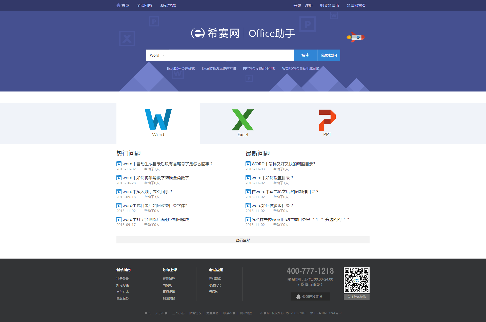Open 购买希赛币 link
The width and height of the screenshot is (486, 322).
330,5
